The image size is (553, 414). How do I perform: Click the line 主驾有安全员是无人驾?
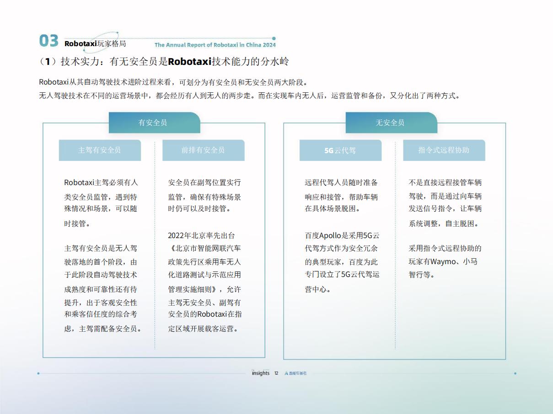pyautogui.click(x=101, y=249)
